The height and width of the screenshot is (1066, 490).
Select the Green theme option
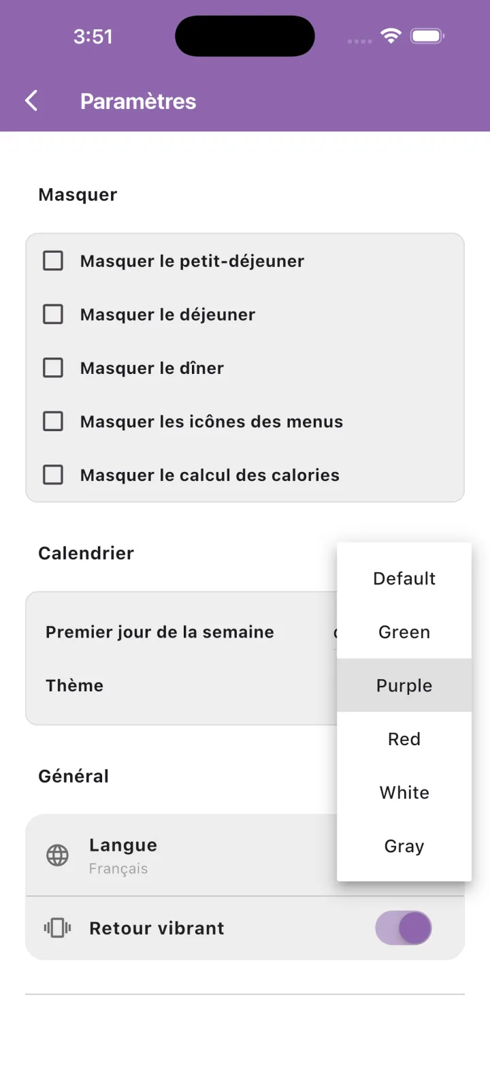[404, 632]
